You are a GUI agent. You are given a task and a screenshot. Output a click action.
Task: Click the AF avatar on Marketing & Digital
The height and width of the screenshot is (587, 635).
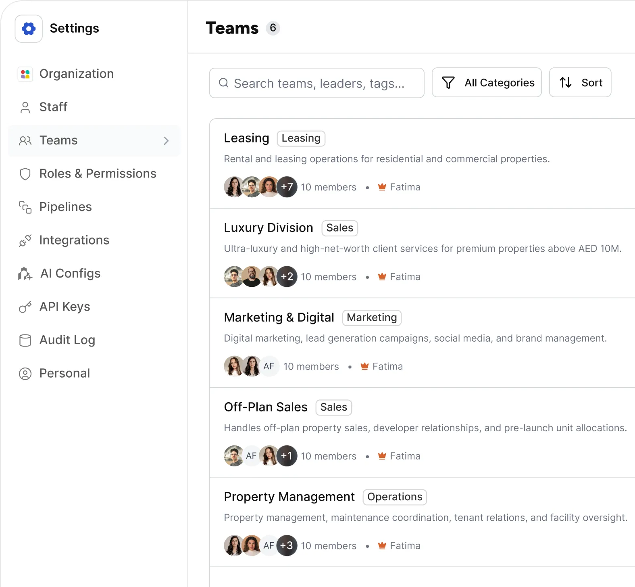[x=269, y=366]
